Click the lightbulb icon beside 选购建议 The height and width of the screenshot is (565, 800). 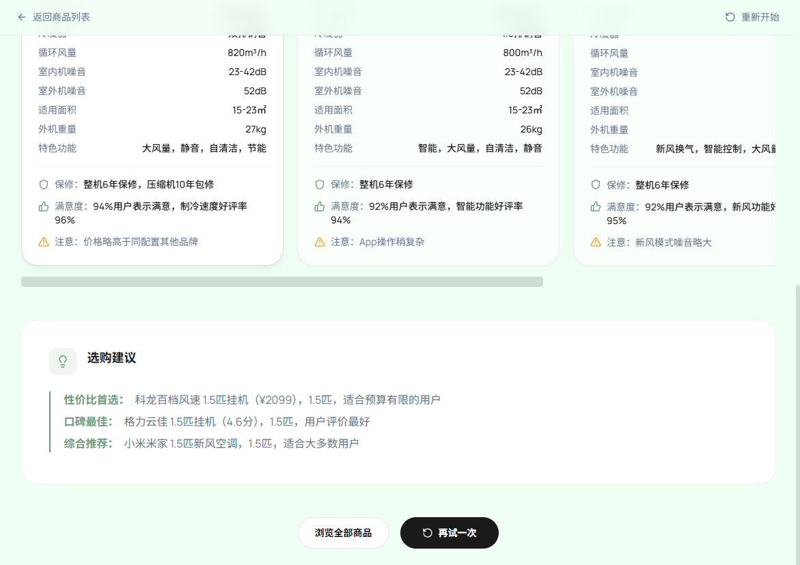pyautogui.click(x=63, y=361)
